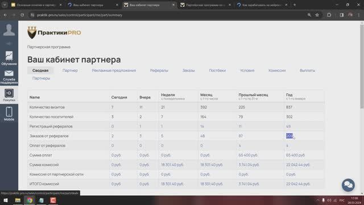Open the chat bubble widget

pyautogui.click(x=348, y=185)
